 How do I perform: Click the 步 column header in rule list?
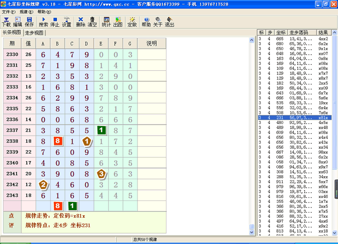tap(269, 32)
